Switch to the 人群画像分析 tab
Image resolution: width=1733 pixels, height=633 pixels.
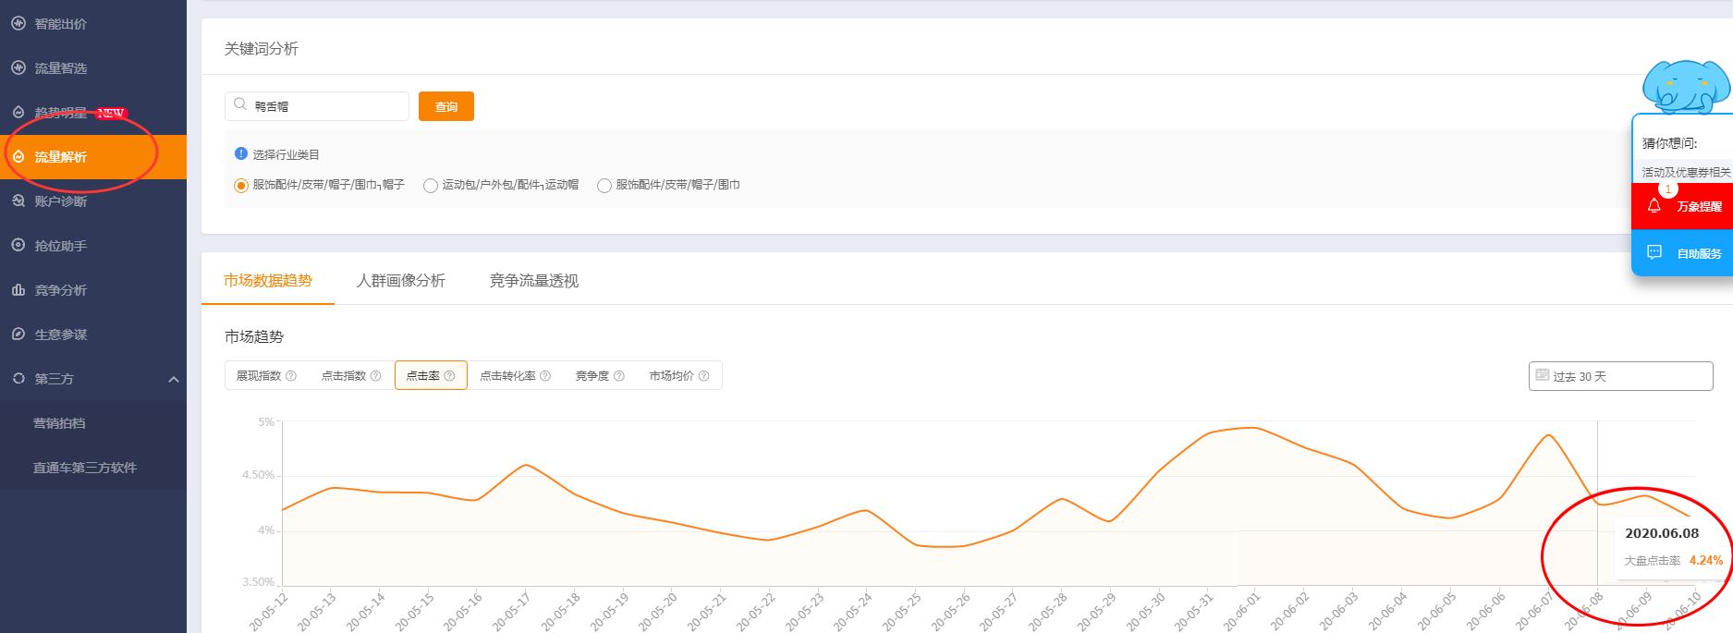click(400, 281)
